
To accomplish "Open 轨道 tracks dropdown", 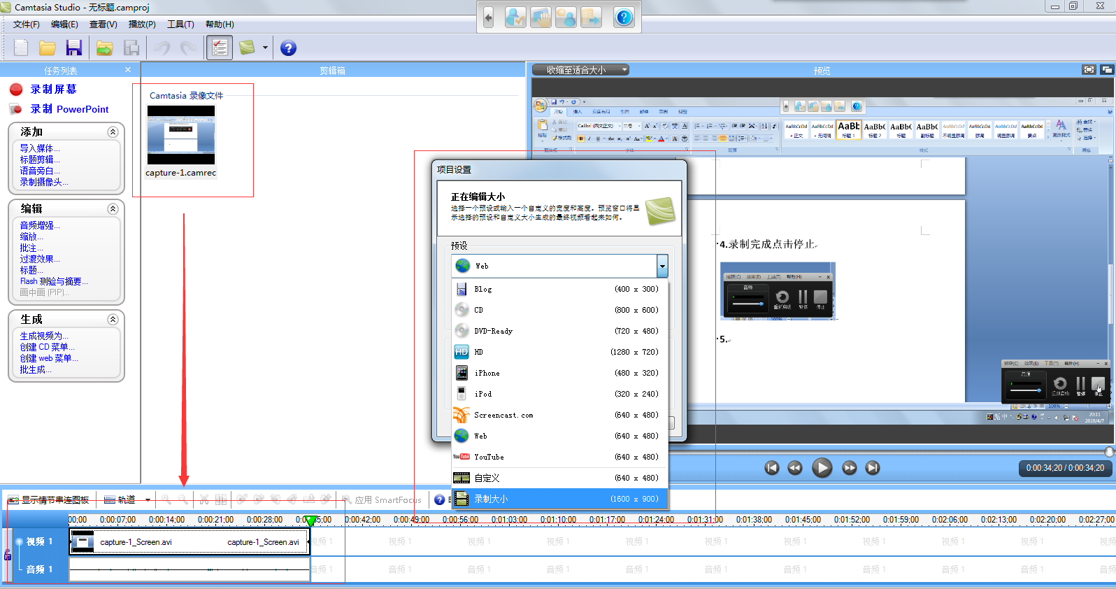I will (127, 499).
